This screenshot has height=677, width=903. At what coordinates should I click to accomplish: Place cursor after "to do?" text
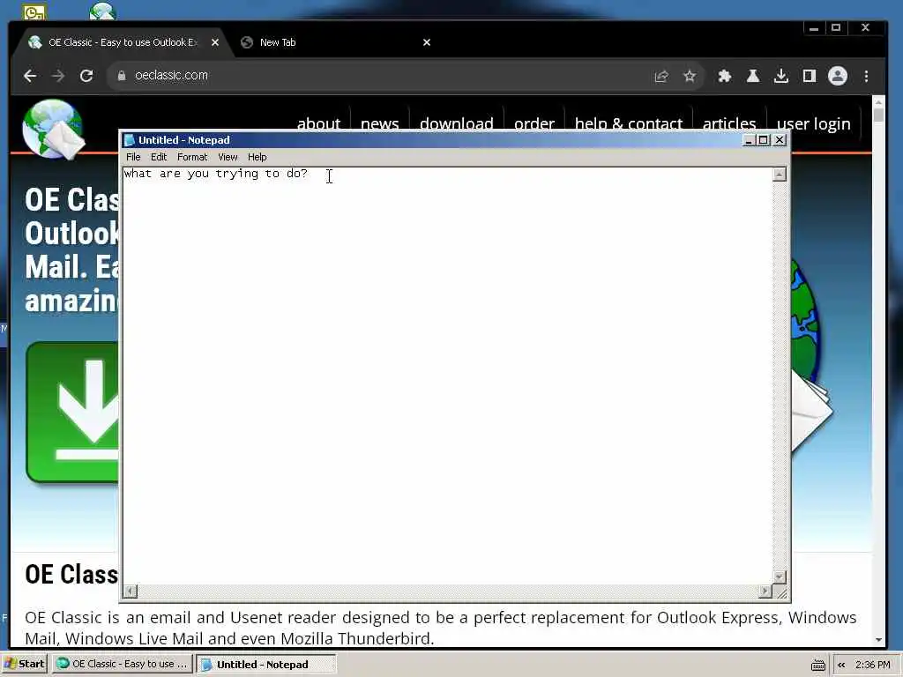tap(310, 174)
